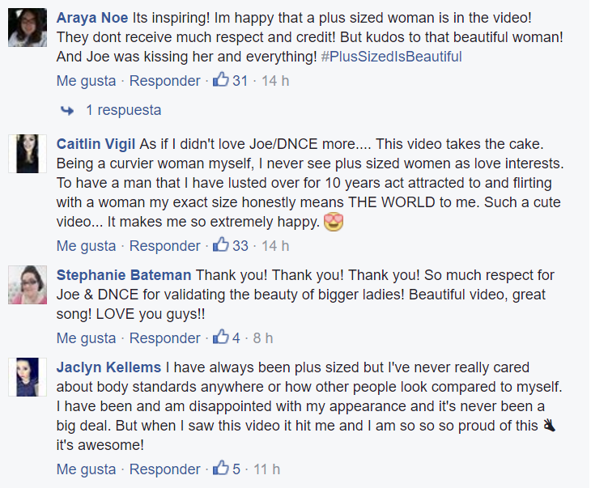Expand the 1 respuesta reply thread
Screen dimensions: 591x488
click(123, 110)
